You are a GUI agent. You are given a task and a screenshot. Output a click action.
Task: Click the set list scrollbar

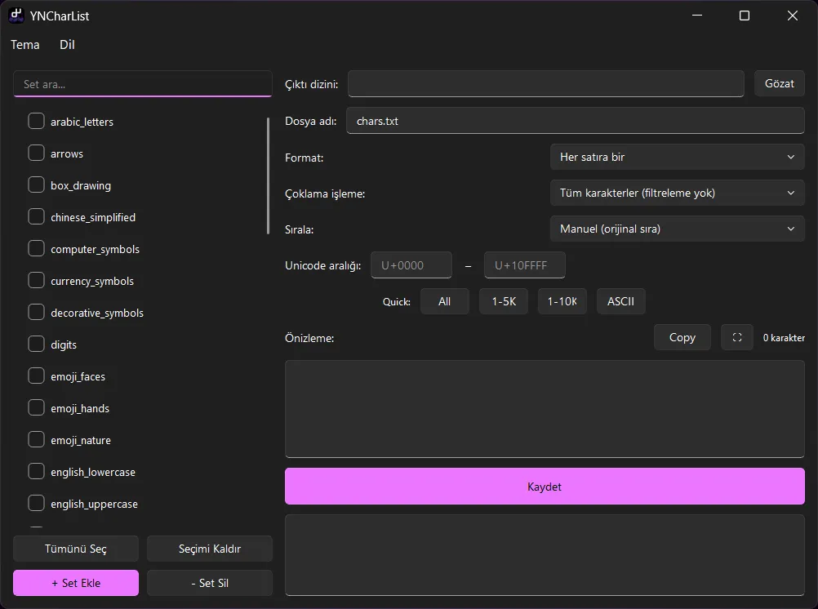coord(268,176)
